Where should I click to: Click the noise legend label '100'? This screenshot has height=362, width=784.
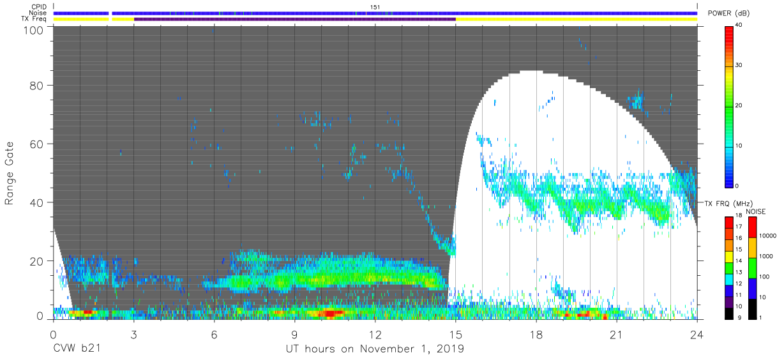[763, 276]
